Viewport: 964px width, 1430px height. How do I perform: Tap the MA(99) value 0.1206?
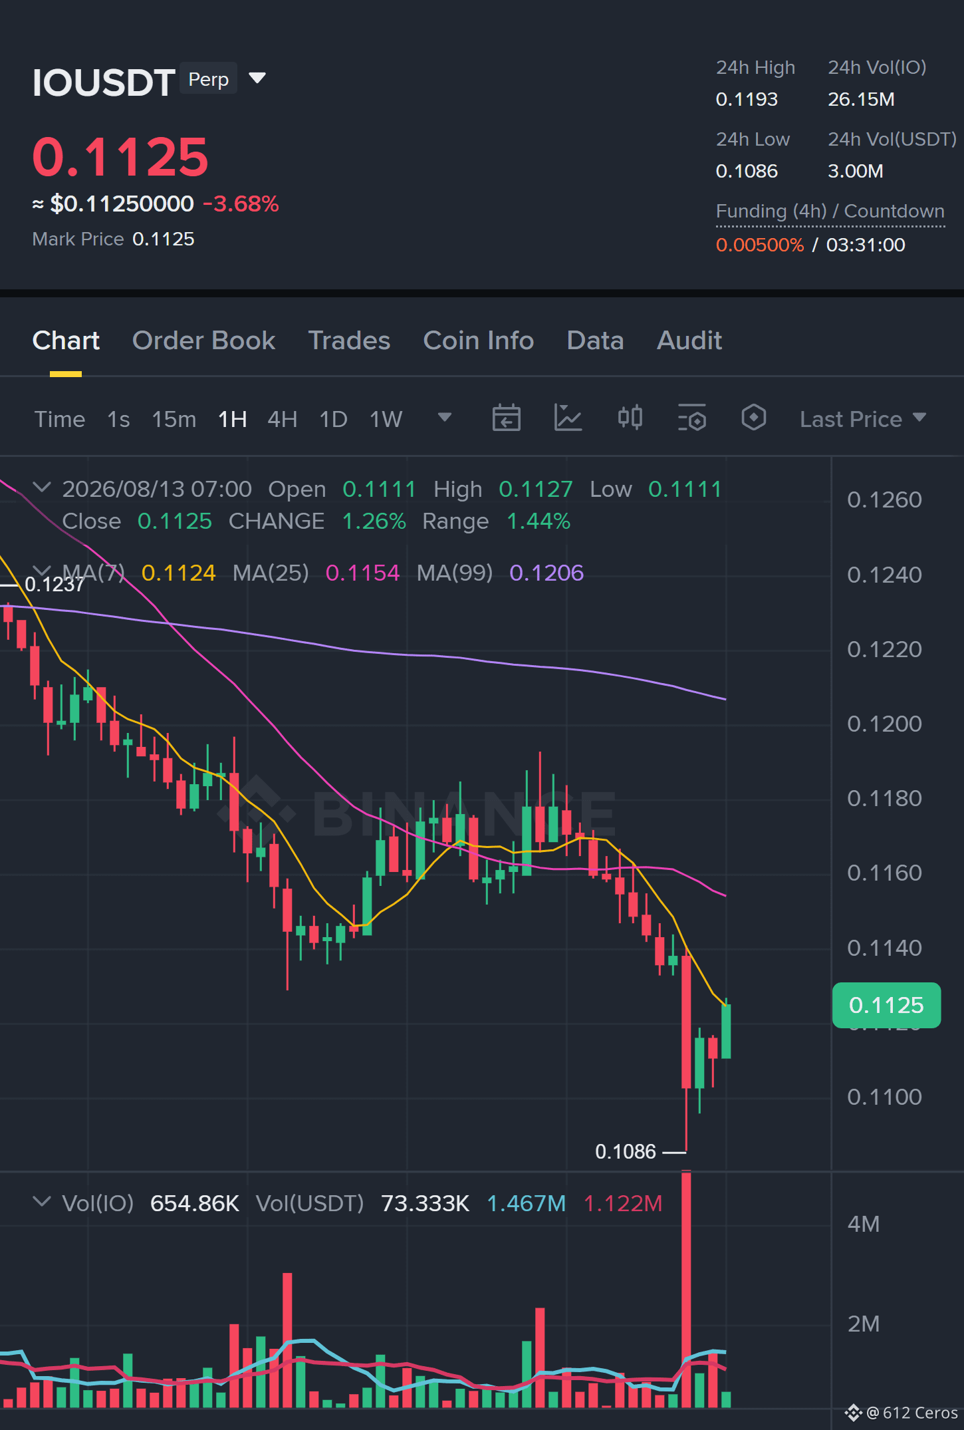coord(546,573)
